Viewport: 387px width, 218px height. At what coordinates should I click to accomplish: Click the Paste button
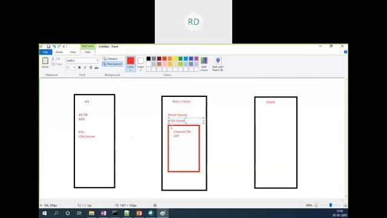pyautogui.click(x=45, y=62)
